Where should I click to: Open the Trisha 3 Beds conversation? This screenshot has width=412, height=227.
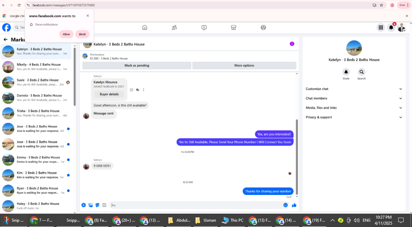[x=36, y=113]
